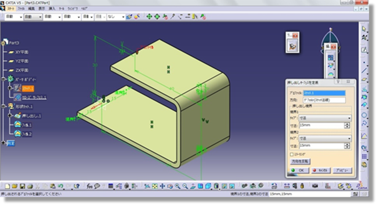Click the Zoom In magnifier icon
The width and height of the screenshot is (377, 205).
click(177, 186)
